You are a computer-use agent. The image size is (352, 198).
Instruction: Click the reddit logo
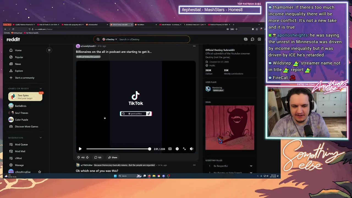(x=13, y=39)
